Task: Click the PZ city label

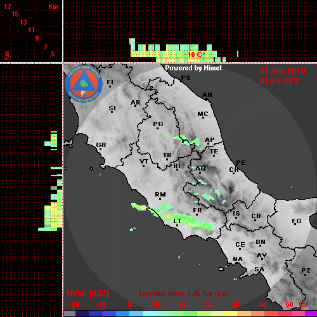Action: tap(306, 270)
